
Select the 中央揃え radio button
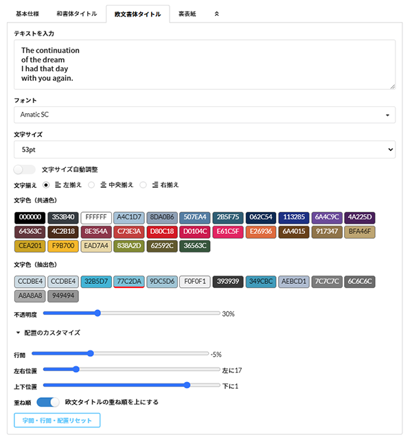(x=91, y=184)
